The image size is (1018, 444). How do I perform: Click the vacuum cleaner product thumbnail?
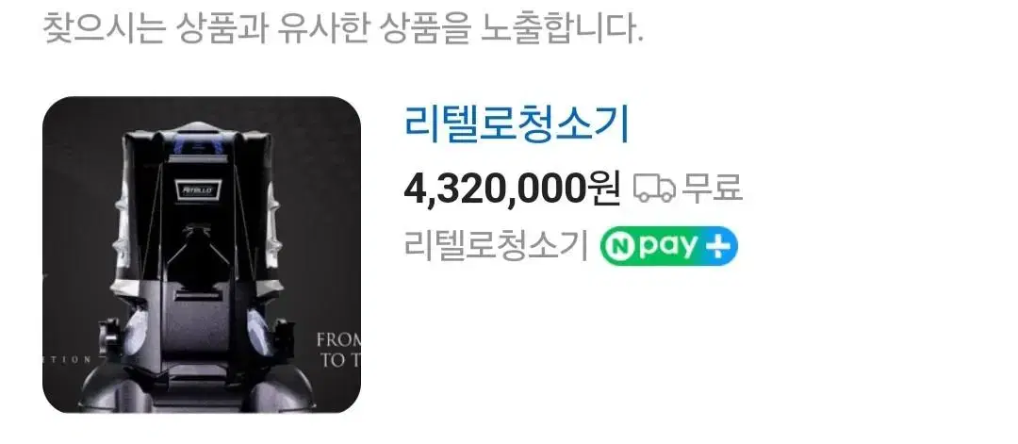(x=202, y=255)
